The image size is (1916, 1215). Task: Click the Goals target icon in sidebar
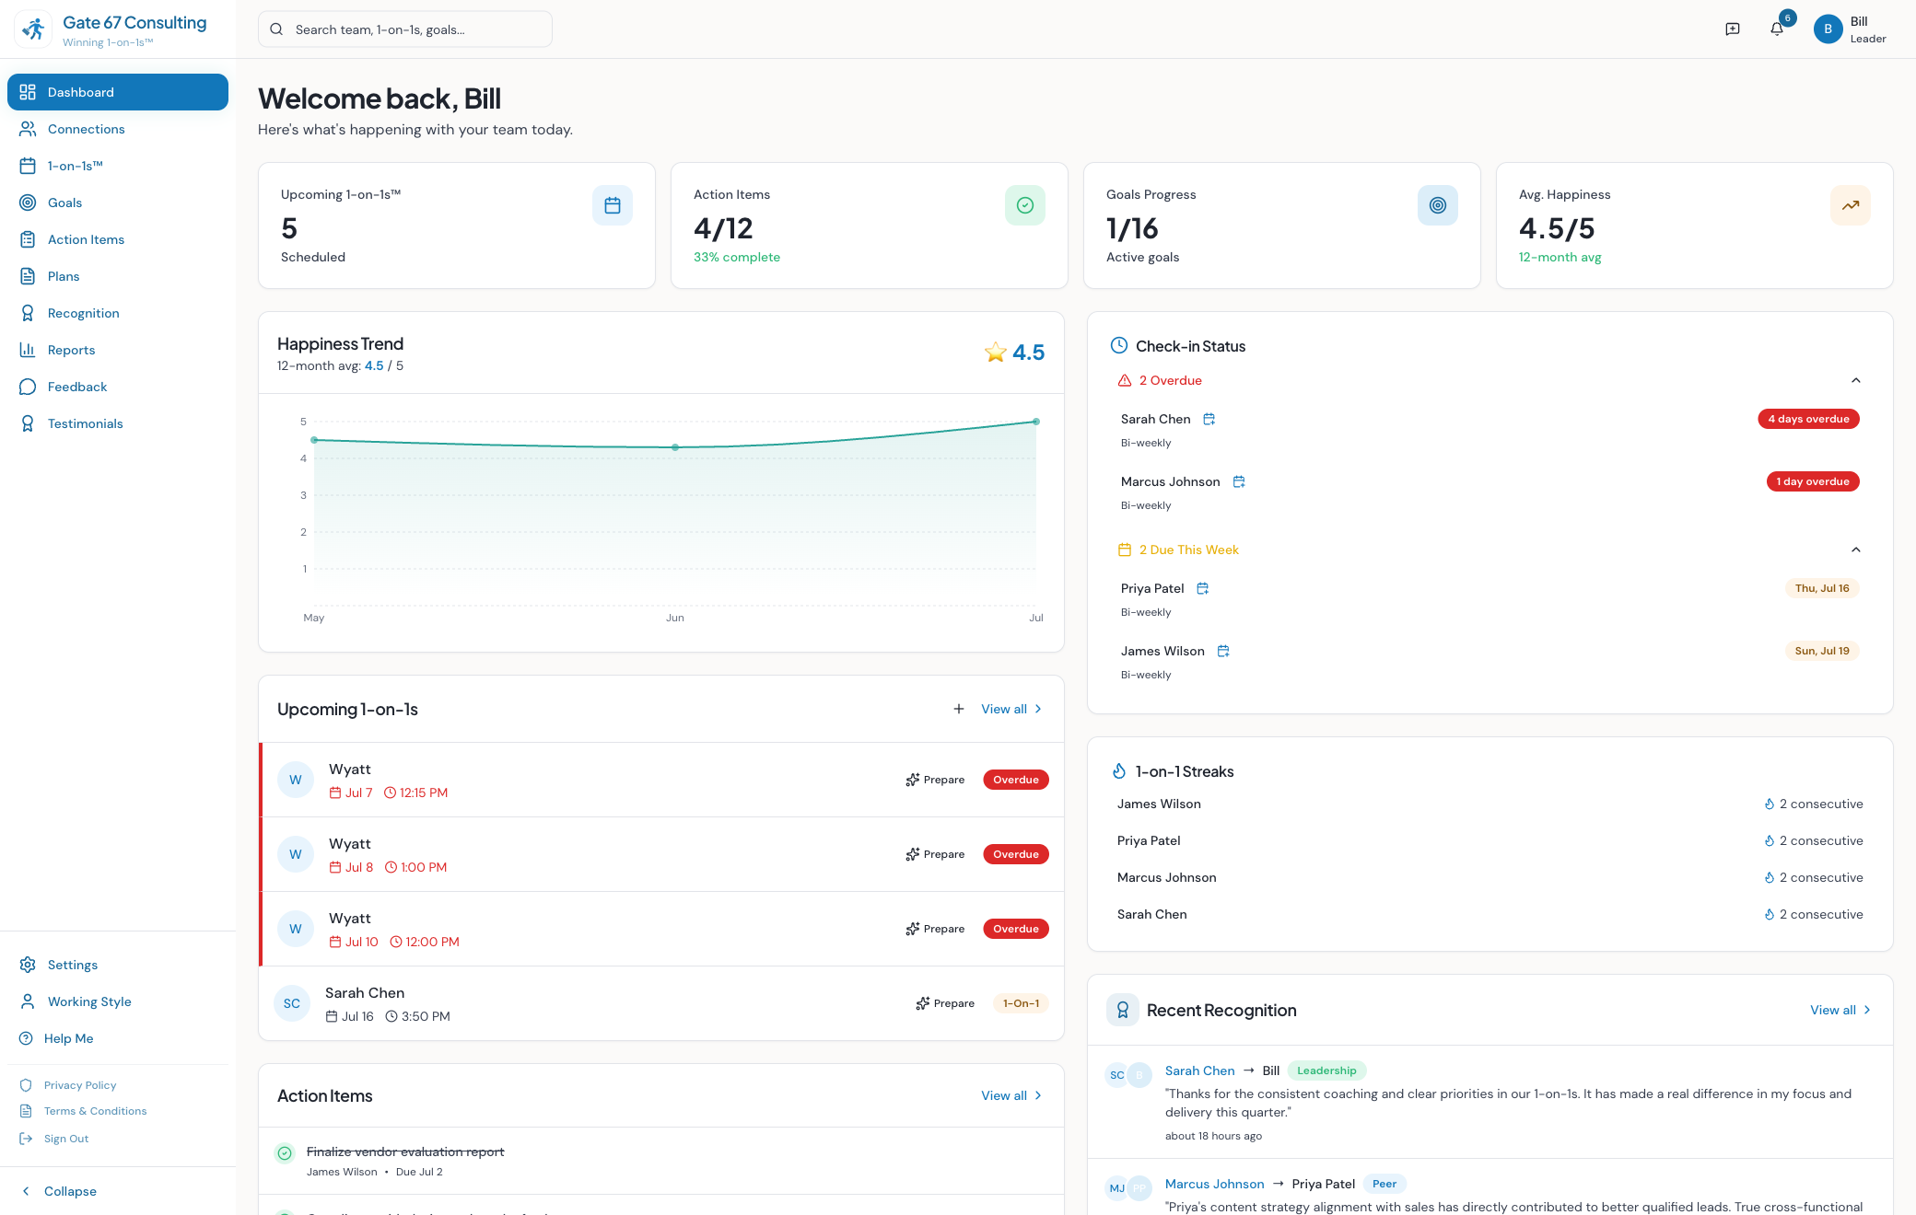pos(28,202)
